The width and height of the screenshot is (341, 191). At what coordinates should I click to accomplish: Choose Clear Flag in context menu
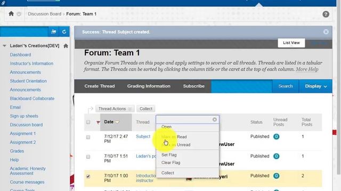tap(170, 163)
